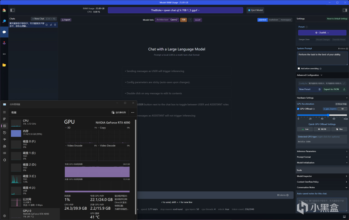Switch message rendering to monospace
349x220 pixels.
coord(286,20)
